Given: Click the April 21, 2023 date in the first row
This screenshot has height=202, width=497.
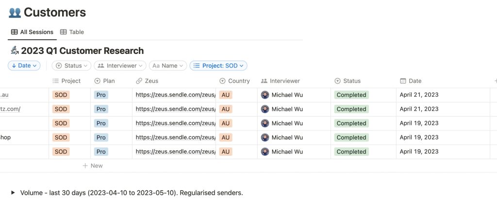Looking at the screenshot, I should coord(419,95).
